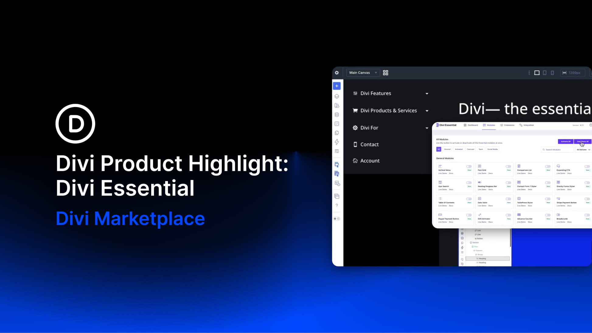Viewport: 592px width, 333px height.
Task: Enable the Data Table module toggle
Action: pos(508,199)
